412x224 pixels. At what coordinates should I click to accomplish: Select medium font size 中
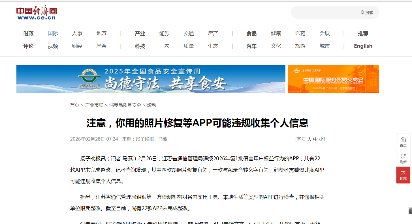coord(315,139)
